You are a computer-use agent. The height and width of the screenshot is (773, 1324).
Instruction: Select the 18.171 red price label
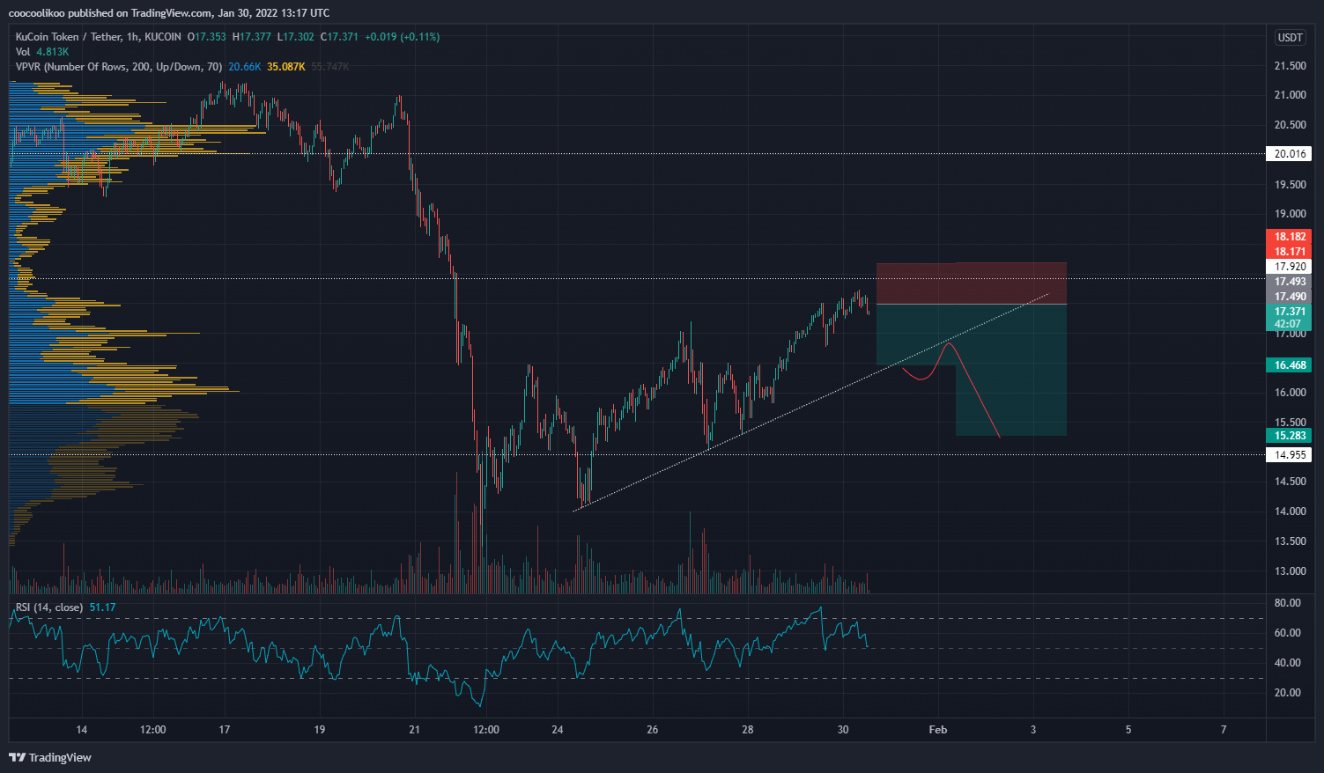click(1290, 252)
